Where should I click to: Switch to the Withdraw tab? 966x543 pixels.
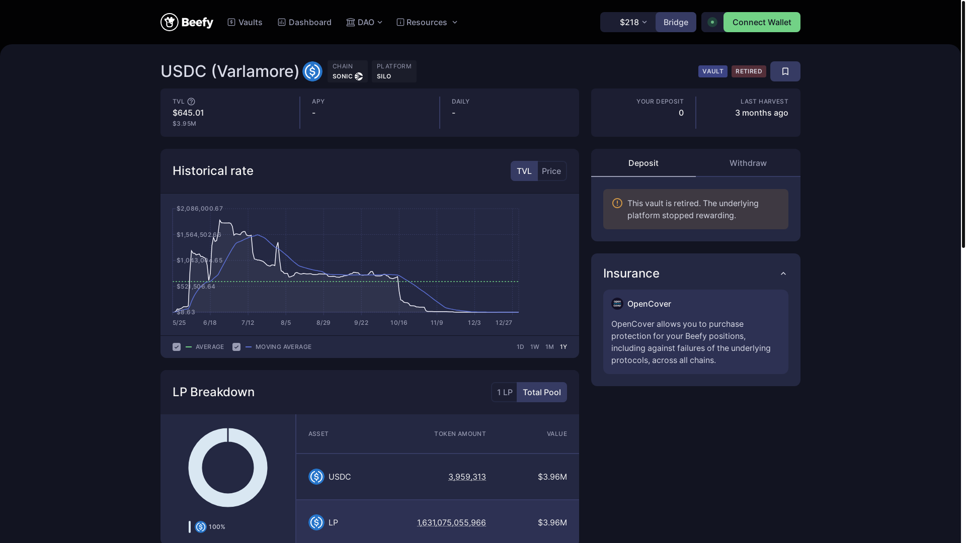click(x=748, y=163)
